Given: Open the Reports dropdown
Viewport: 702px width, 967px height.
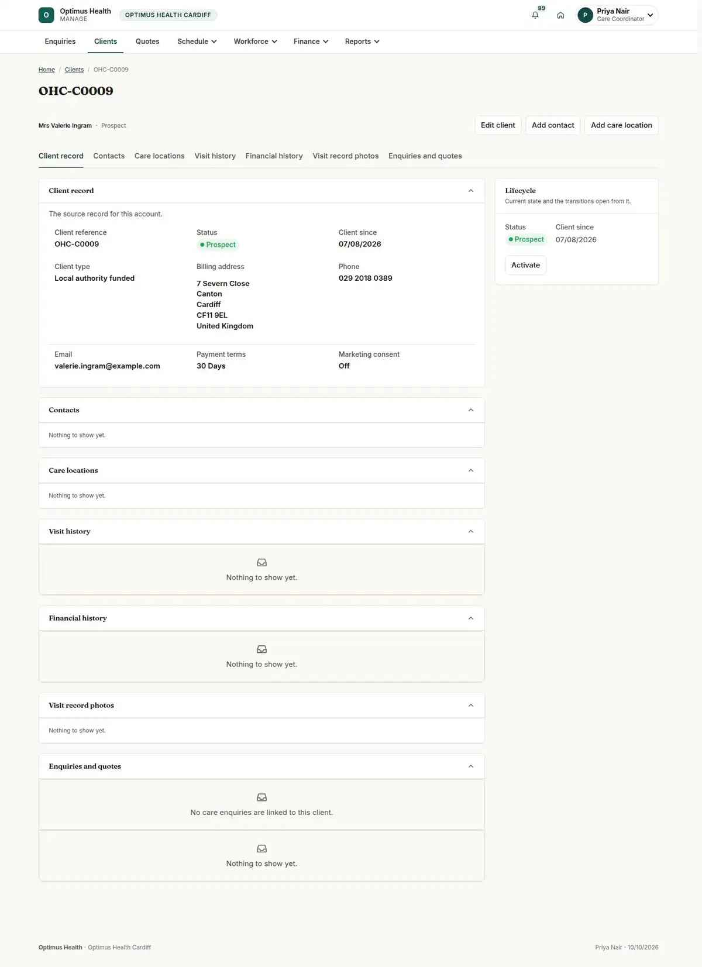Looking at the screenshot, I should click(x=362, y=42).
